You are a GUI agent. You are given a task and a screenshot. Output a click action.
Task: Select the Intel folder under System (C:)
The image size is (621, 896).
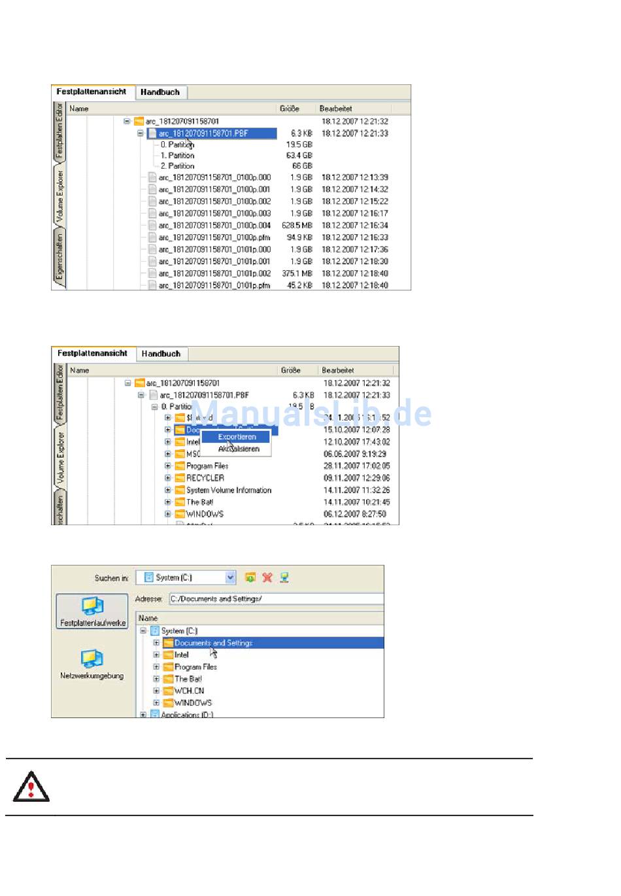181,655
